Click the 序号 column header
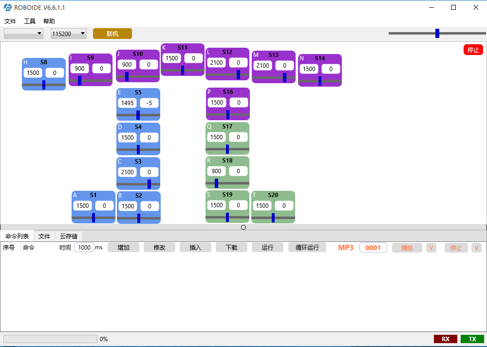 click(9, 247)
